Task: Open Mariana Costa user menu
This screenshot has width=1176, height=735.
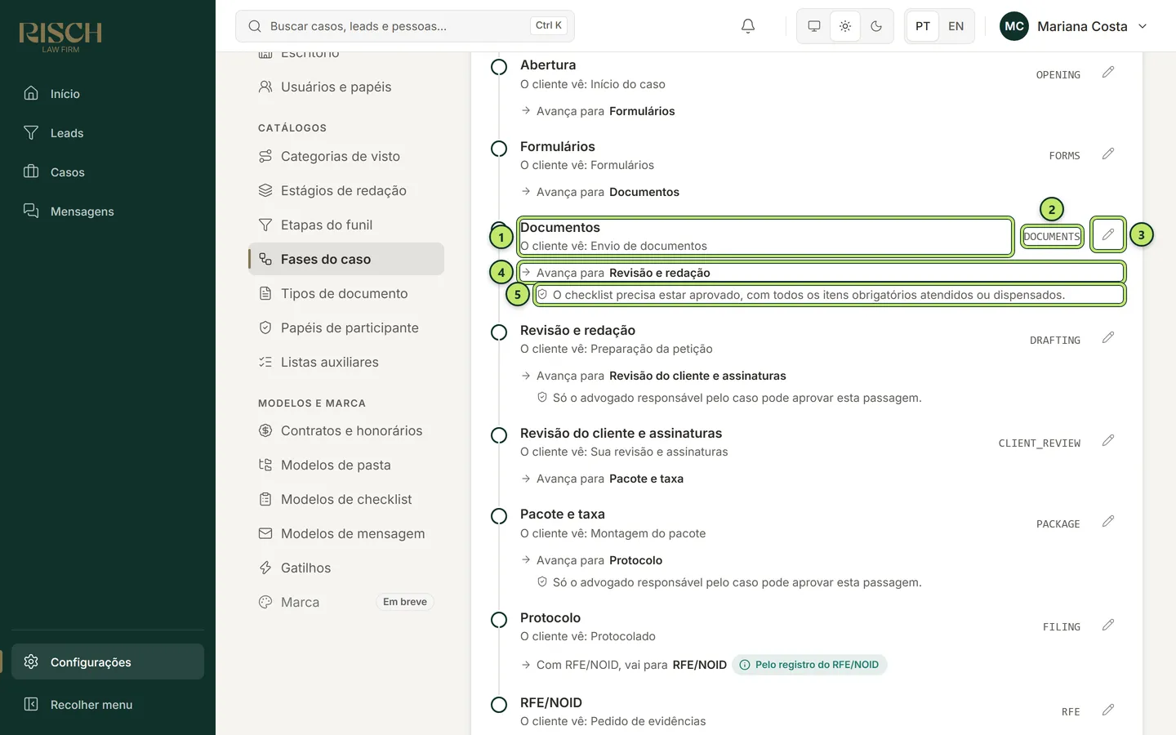Action: (1074, 26)
